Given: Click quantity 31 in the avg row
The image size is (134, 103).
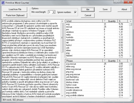Looking at the screenshot, I should pos(105,24).
